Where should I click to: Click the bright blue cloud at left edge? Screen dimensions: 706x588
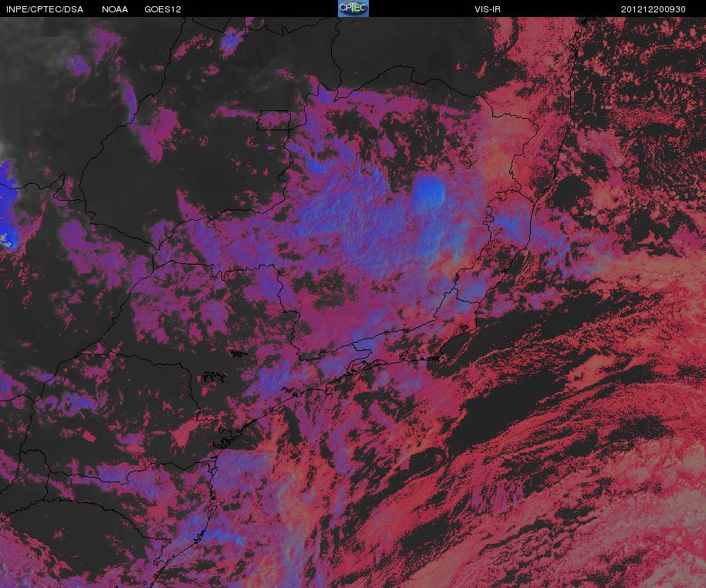pyautogui.click(x=8, y=204)
